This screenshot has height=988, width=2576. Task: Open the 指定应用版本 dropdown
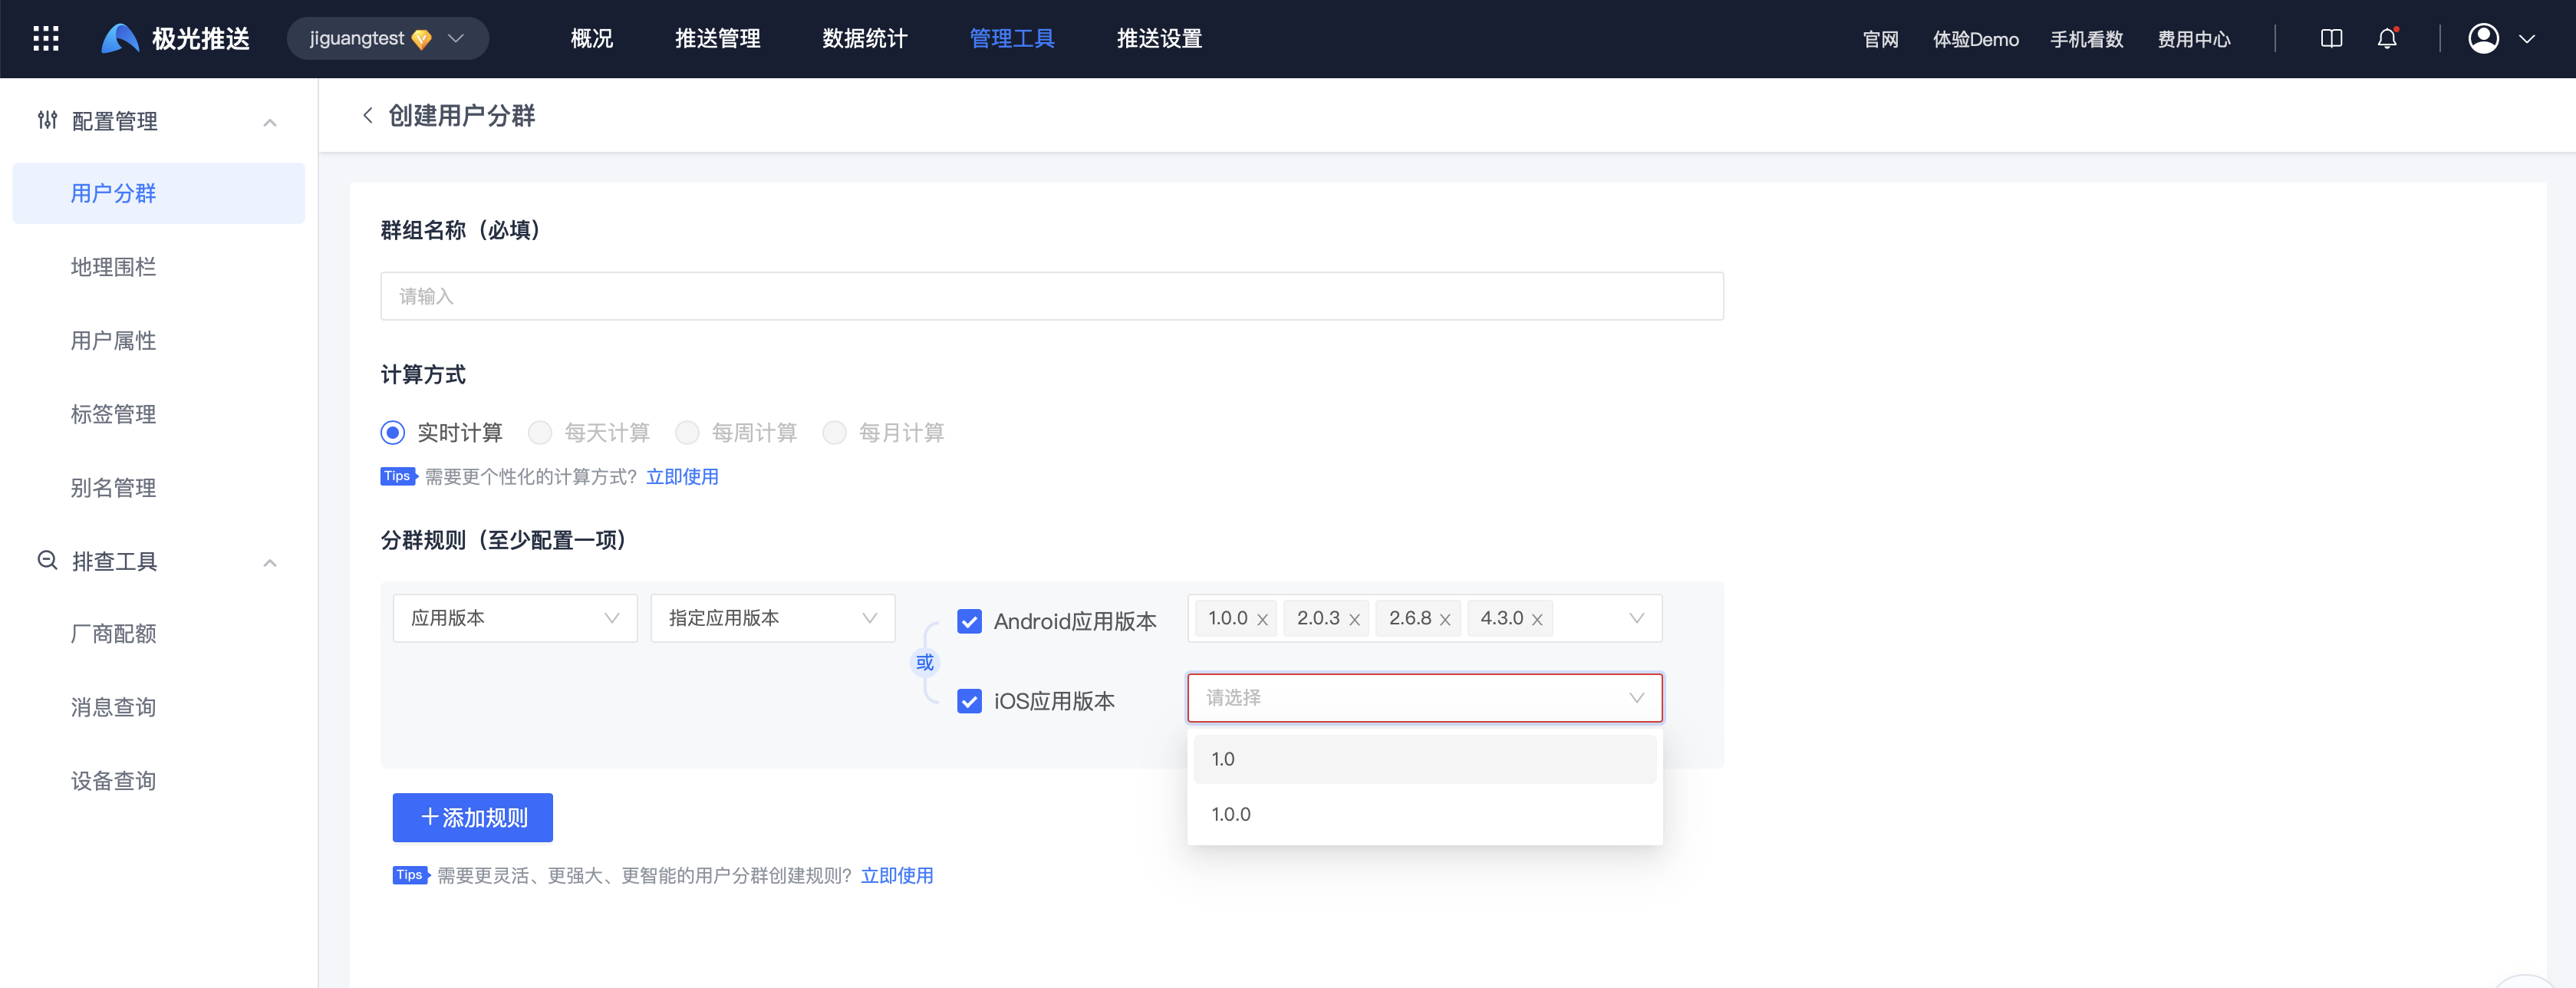point(773,618)
